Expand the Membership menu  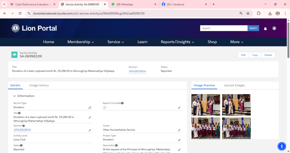point(81,42)
